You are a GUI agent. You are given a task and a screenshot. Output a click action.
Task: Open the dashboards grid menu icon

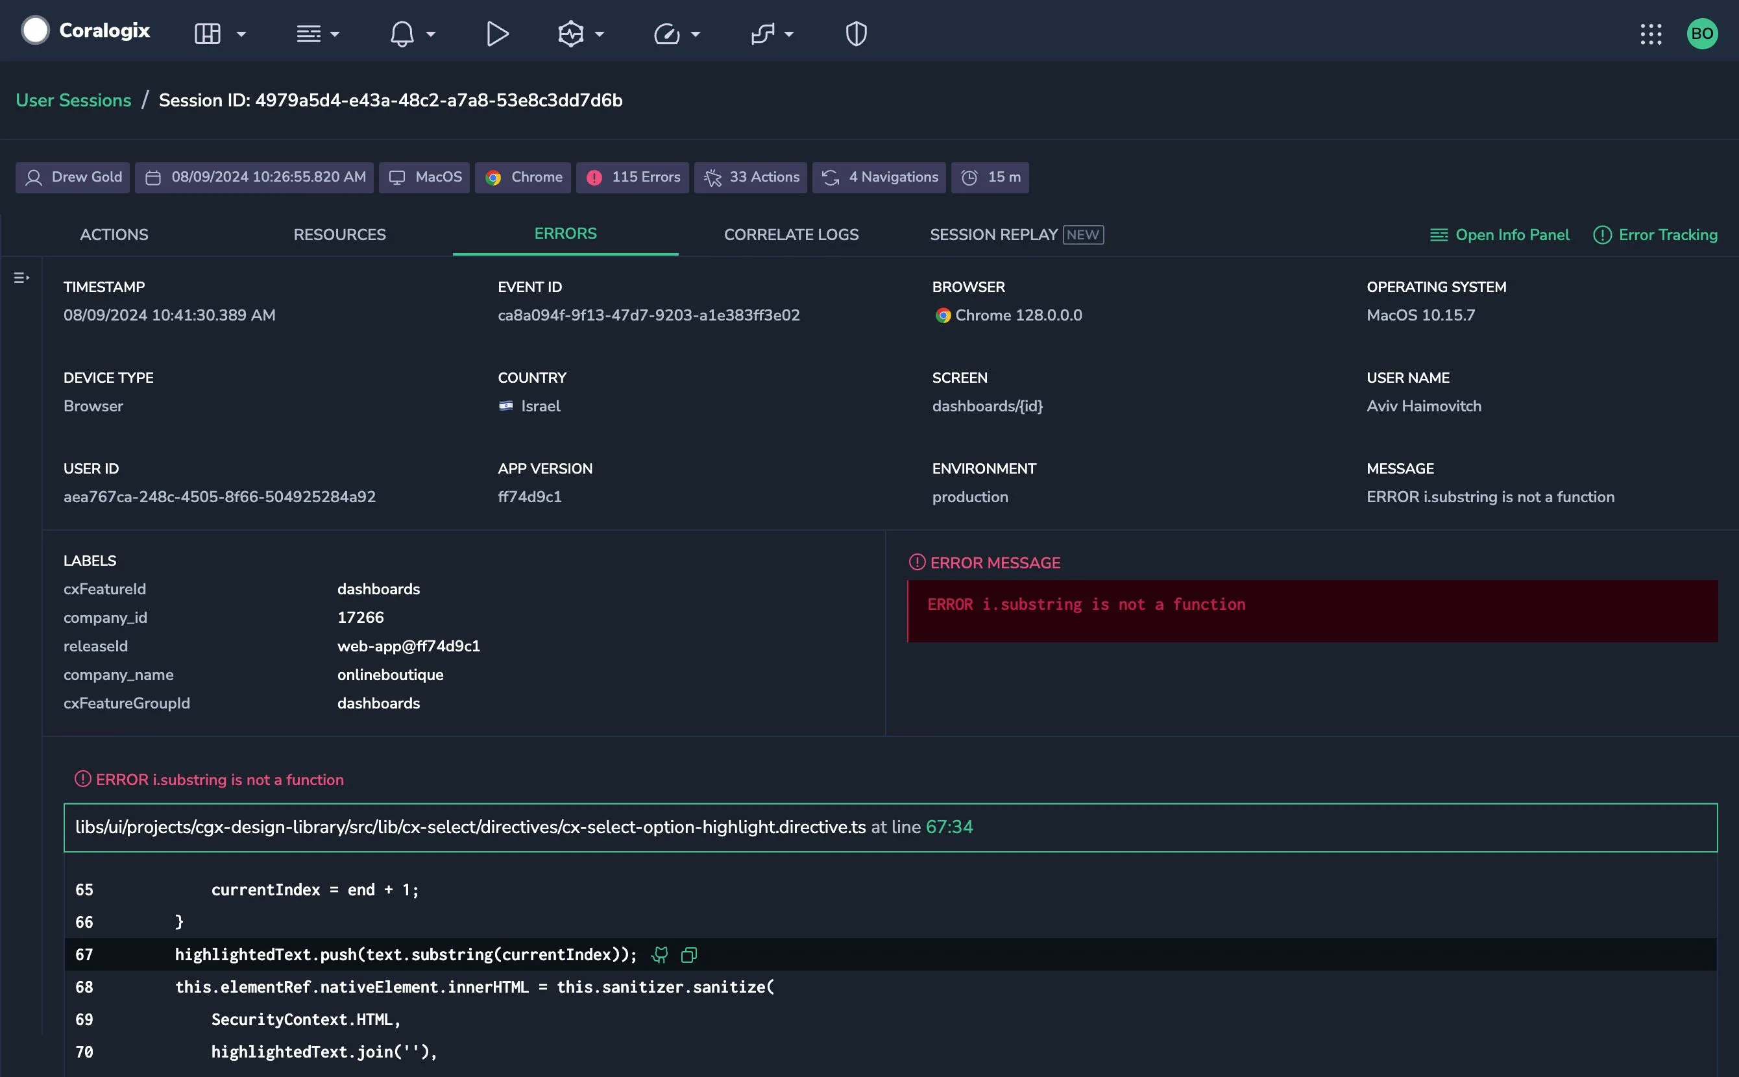(207, 34)
